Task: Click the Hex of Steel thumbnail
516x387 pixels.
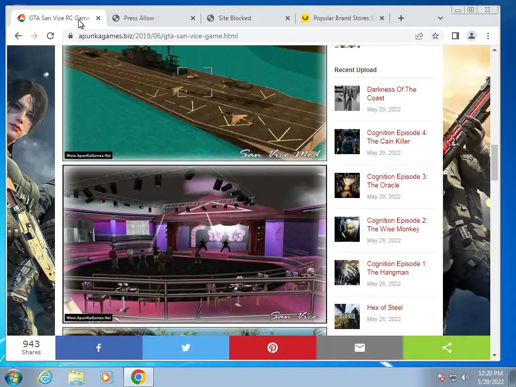Action: click(x=347, y=316)
